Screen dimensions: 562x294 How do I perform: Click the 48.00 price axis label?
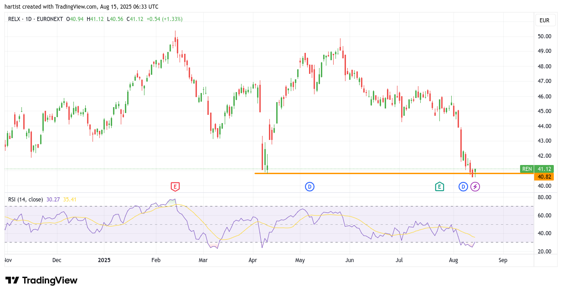pos(545,66)
